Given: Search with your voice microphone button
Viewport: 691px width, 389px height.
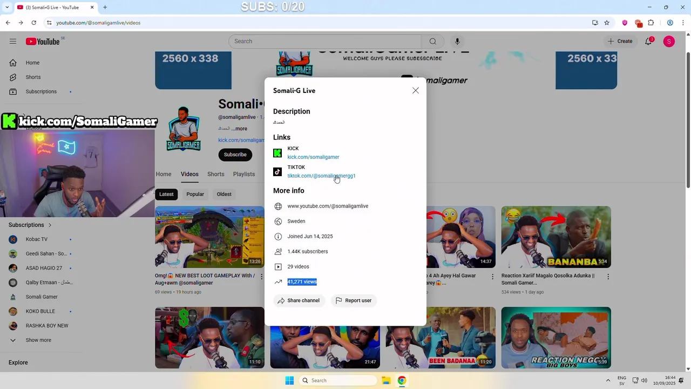Looking at the screenshot, I should pos(457,42).
